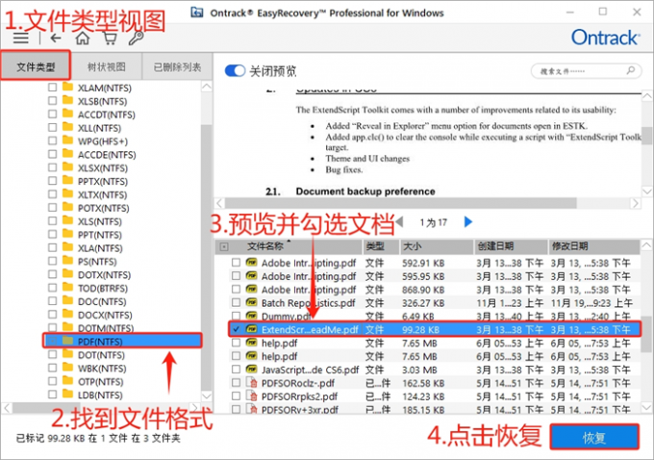Select the XLL(NTFS) tree item
The height and width of the screenshot is (460, 654).
coord(99,128)
